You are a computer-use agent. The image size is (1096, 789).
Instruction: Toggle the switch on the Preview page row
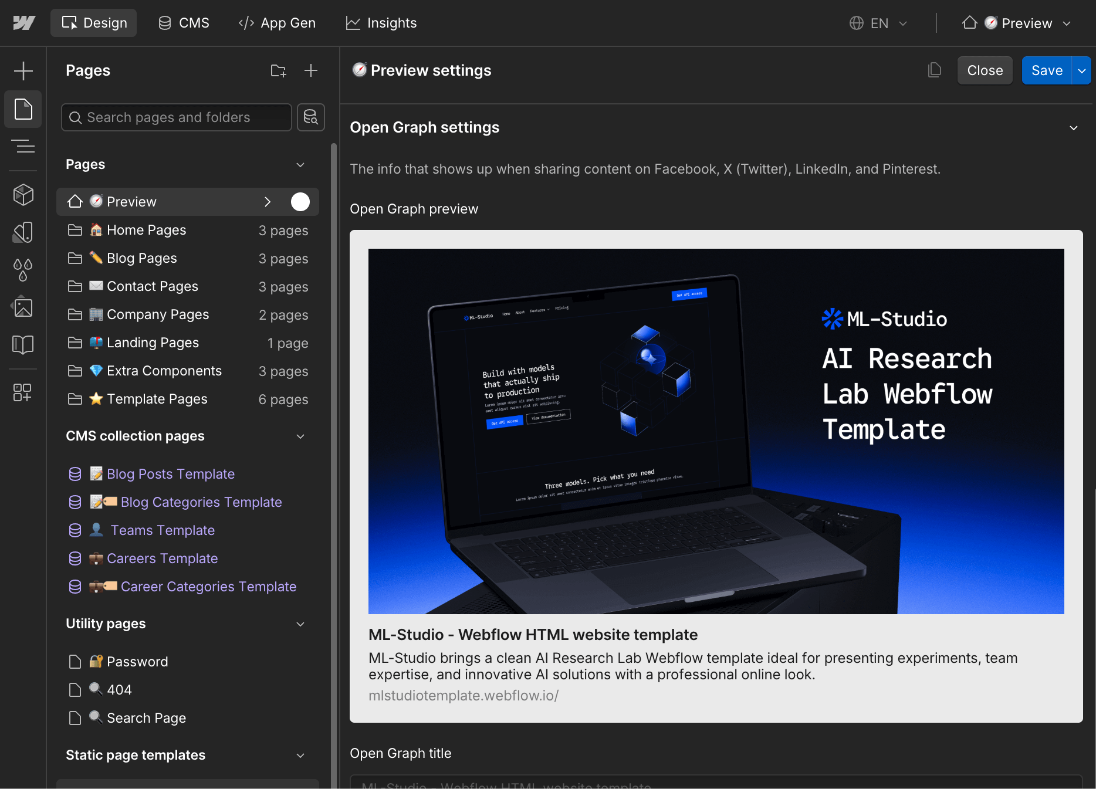[x=300, y=201]
